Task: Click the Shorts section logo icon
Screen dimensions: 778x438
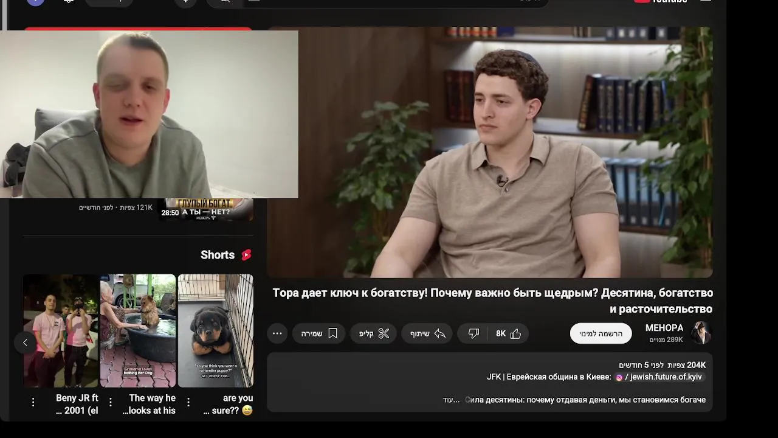Action: (246, 255)
